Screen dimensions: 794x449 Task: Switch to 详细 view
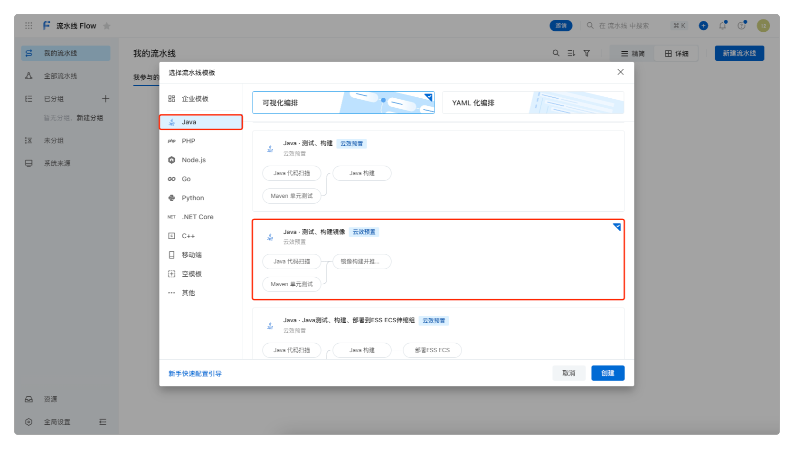pyautogui.click(x=676, y=54)
